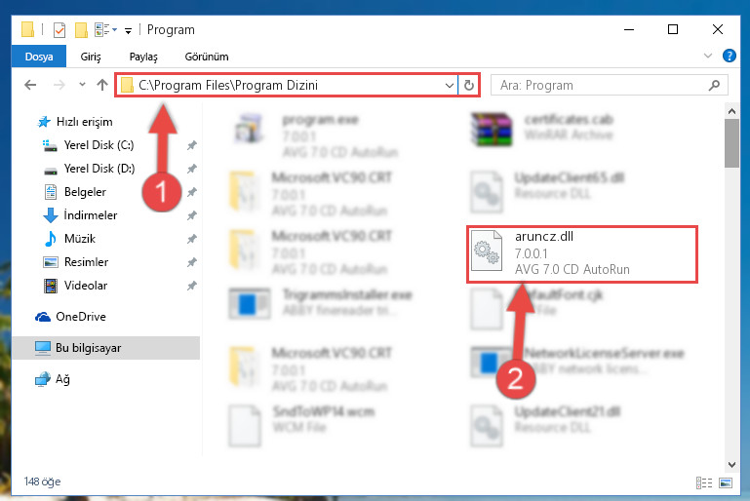Open the Belgeler folder shortcut
This screenshot has height=501, width=750.
click(85, 192)
